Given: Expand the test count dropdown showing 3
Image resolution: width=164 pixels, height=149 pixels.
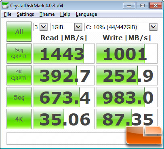Looking at the screenshot, I should [40, 27].
